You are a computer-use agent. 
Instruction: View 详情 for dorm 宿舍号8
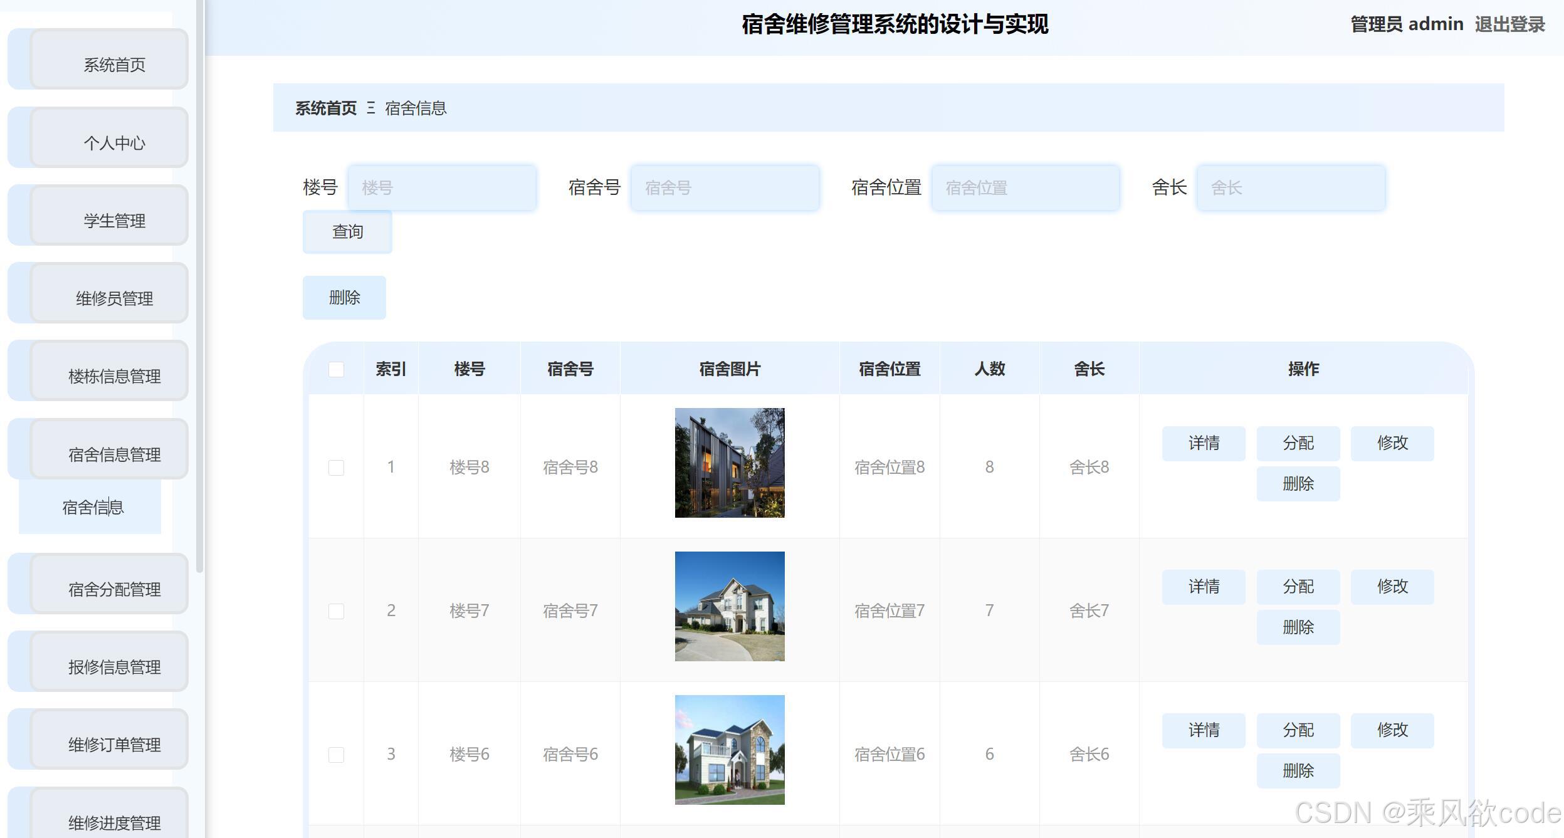pos(1203,443)
